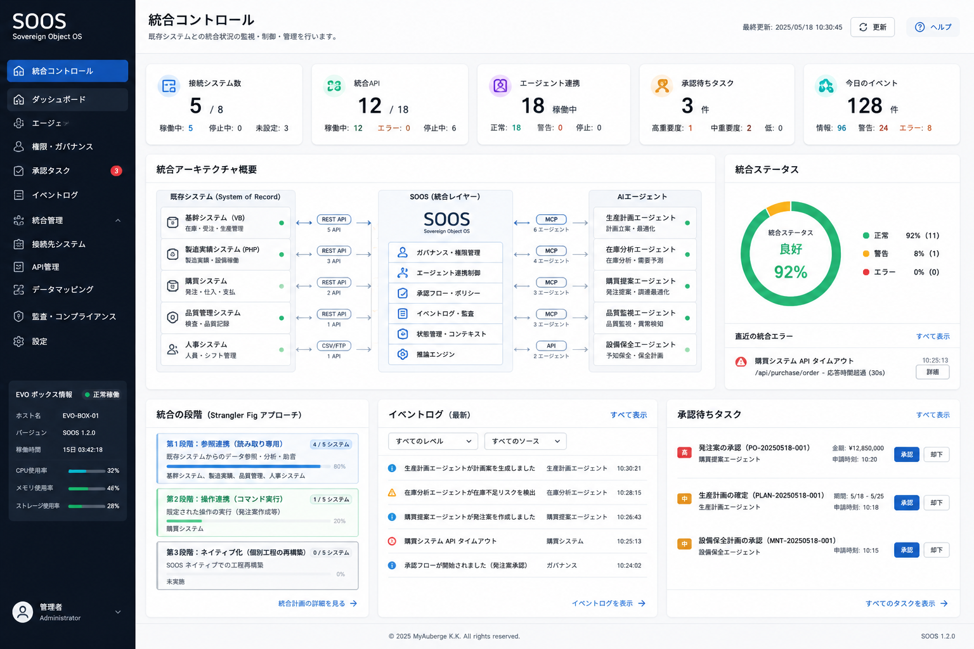Open the 統合コントロール home icon in the sidebar

pyautogui.click(x=19, y=71)
